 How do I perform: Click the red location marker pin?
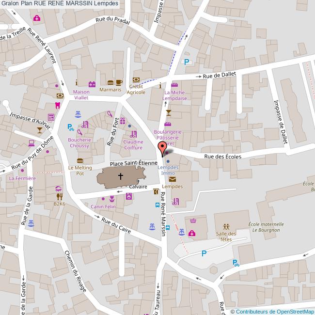(x=162, y=148)
